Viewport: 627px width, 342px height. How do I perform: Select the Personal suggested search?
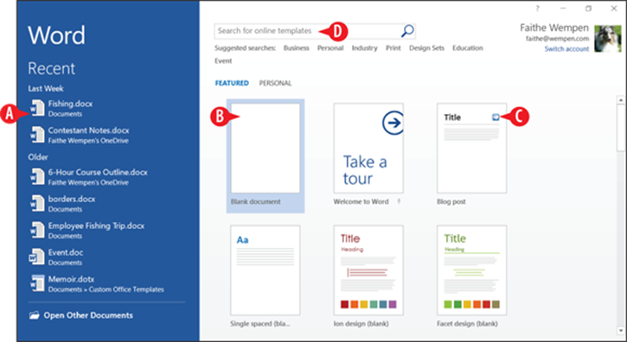(x=330, y=48)
